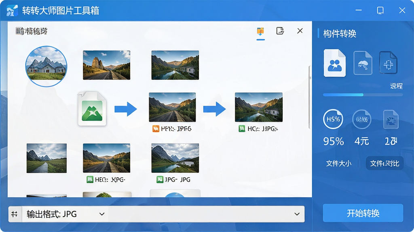Click the "HEO: XPG-" file label
Viewport: 414px width, 232px height.
click(110, 180)
